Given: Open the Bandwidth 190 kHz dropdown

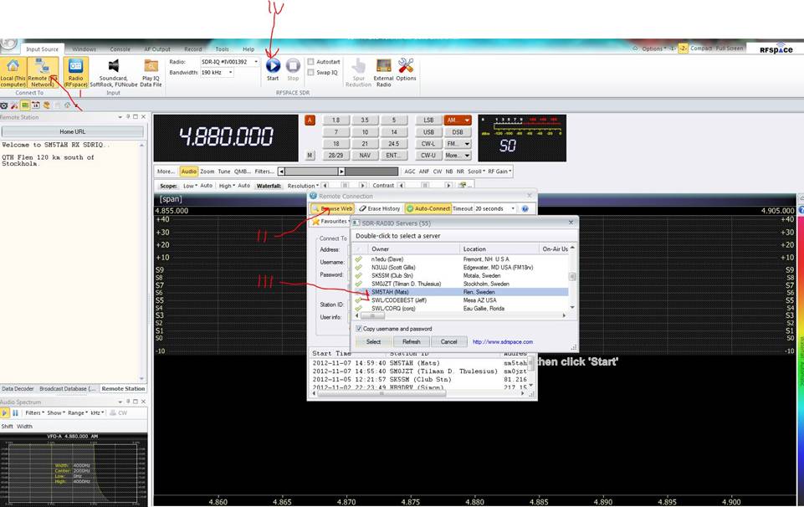Looking at the screenshot, I should click(231, 73).
